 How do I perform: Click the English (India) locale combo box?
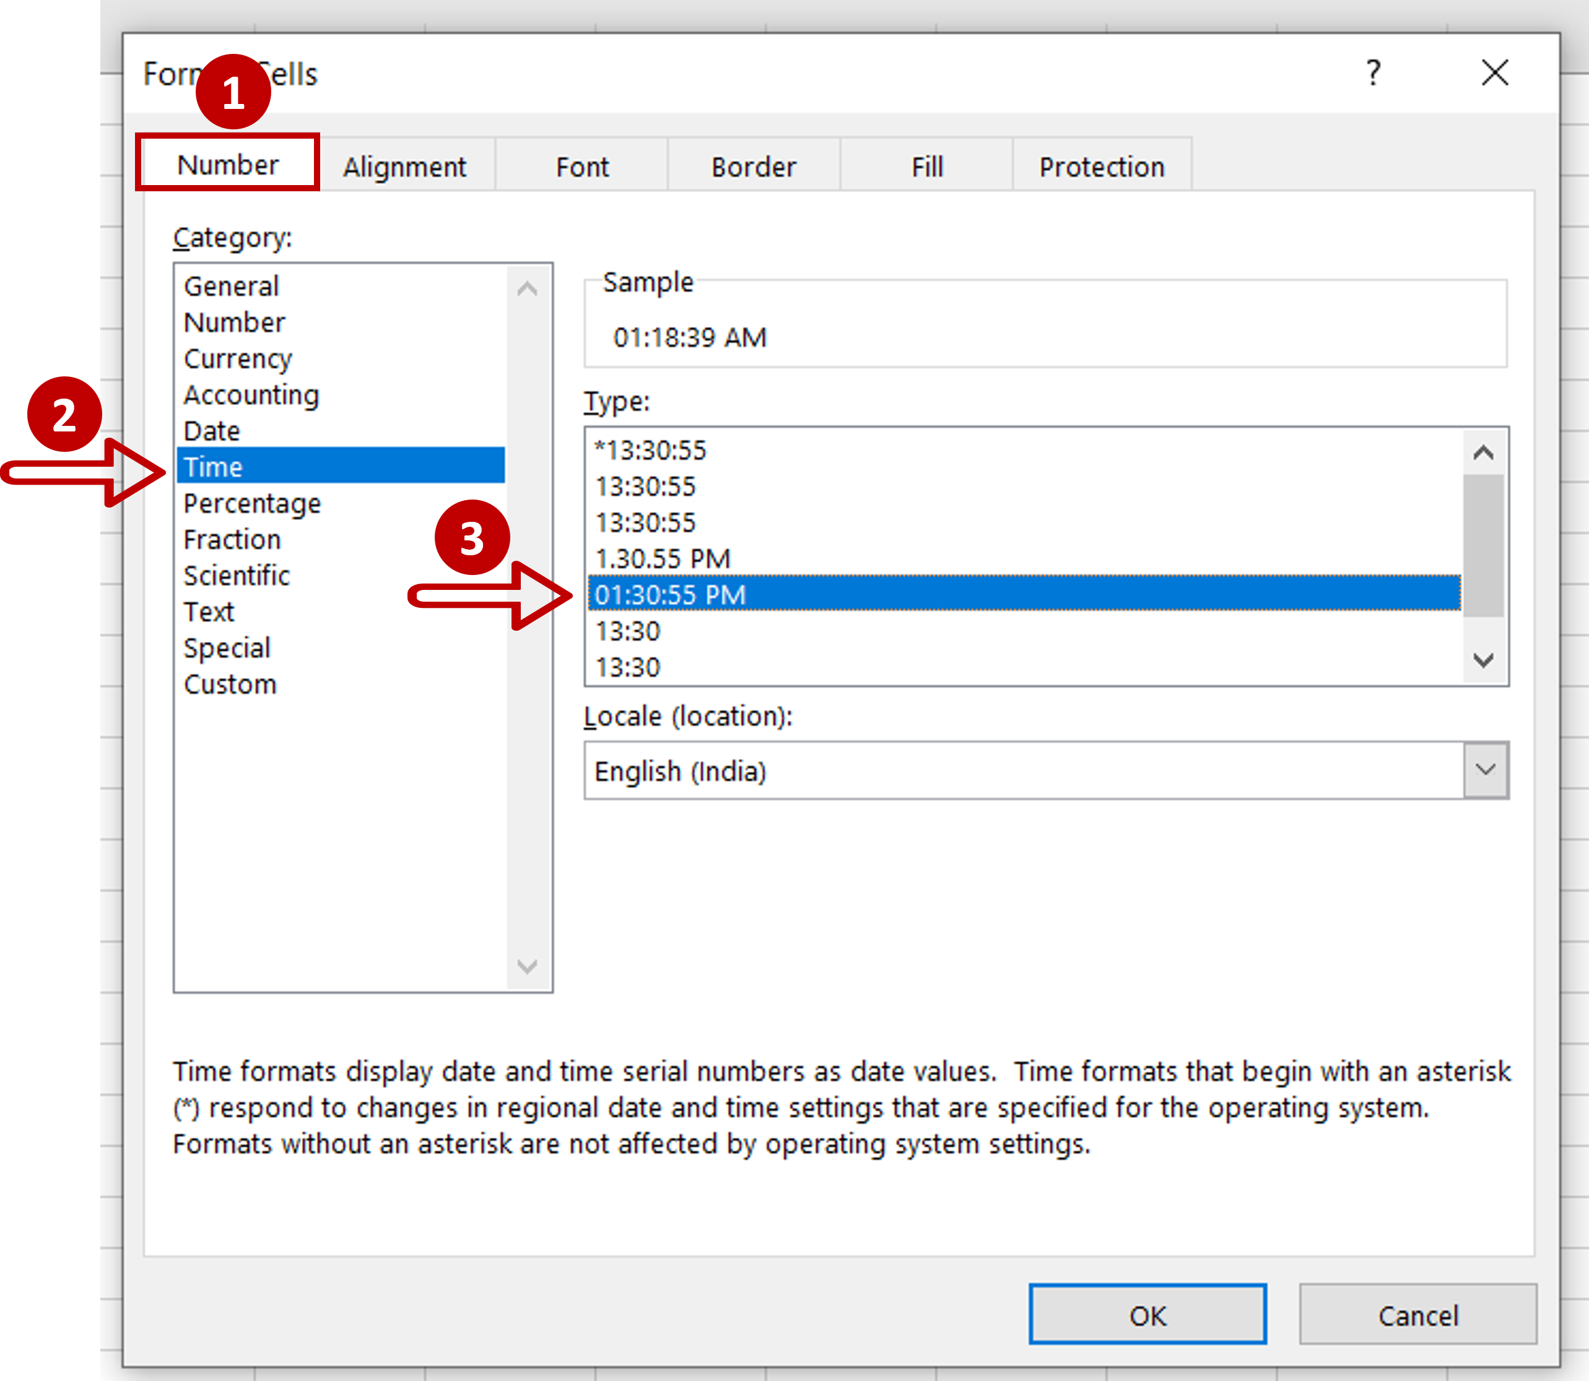[x=1022, y=771]
